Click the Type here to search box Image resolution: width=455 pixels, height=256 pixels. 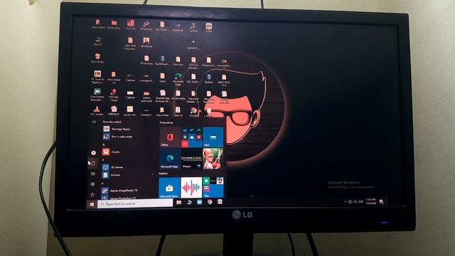coord(135,204)
